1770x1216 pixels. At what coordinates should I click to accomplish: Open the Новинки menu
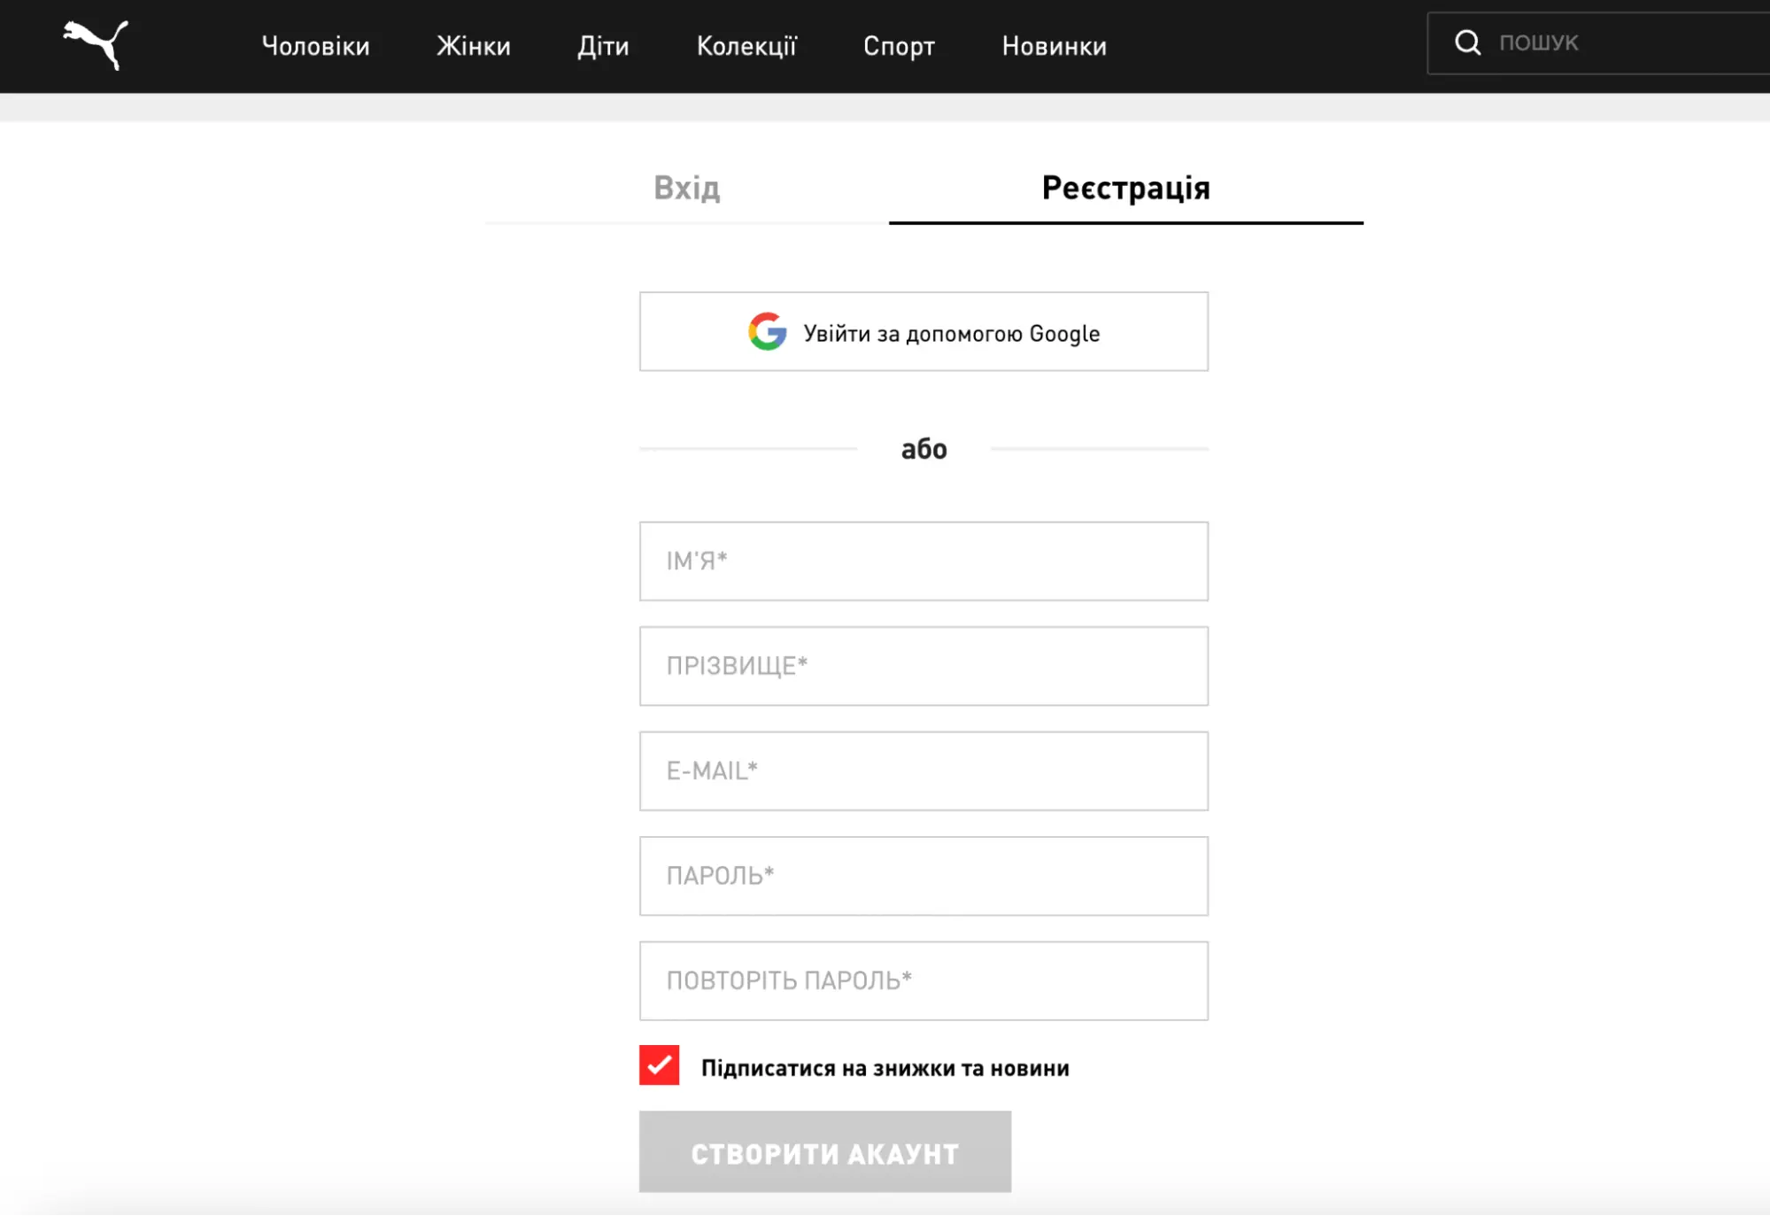click(x=1054, y=46)
